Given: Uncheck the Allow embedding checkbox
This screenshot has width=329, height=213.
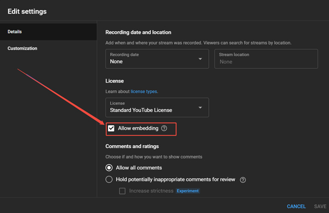Looking at the screenshot, I should pyautogui.click(x=111, y=128).
